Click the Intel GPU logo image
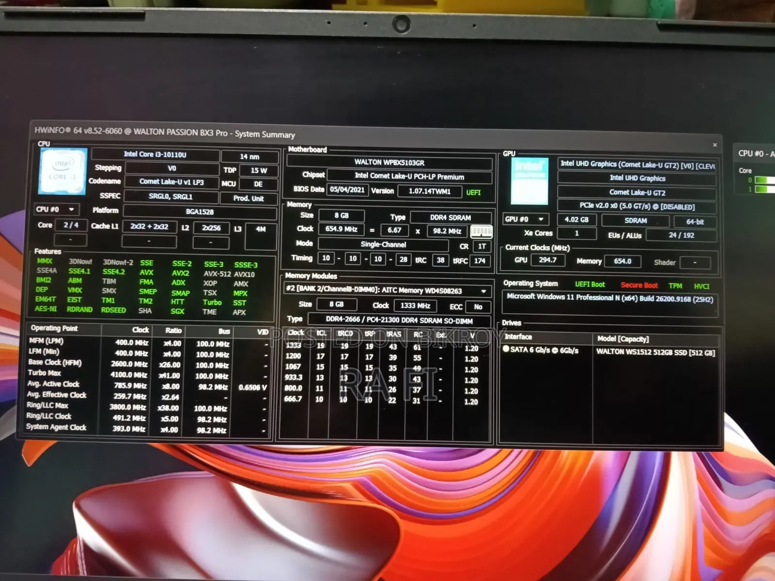The image size is (775, 581). 530,181
